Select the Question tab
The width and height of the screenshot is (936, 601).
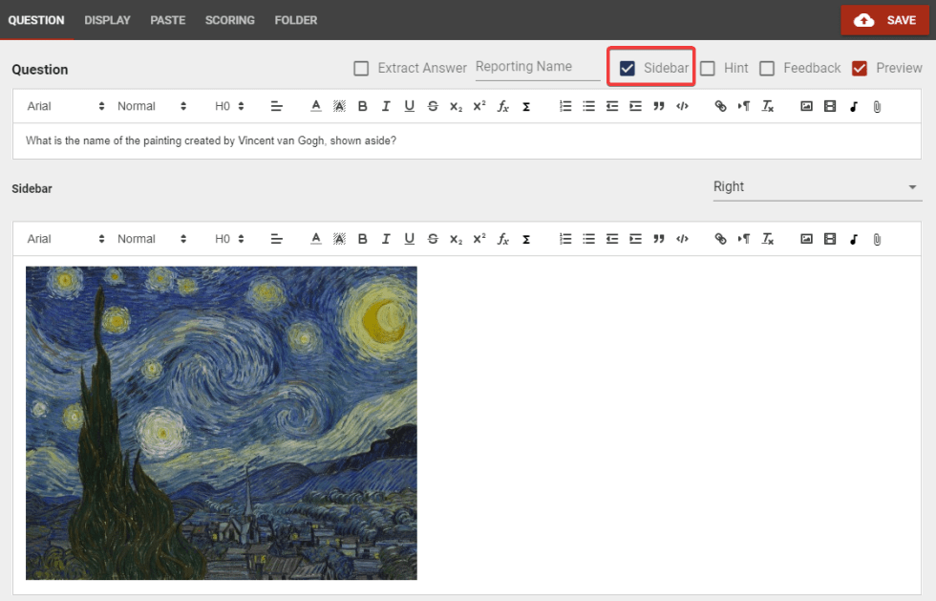pos(36,20)
